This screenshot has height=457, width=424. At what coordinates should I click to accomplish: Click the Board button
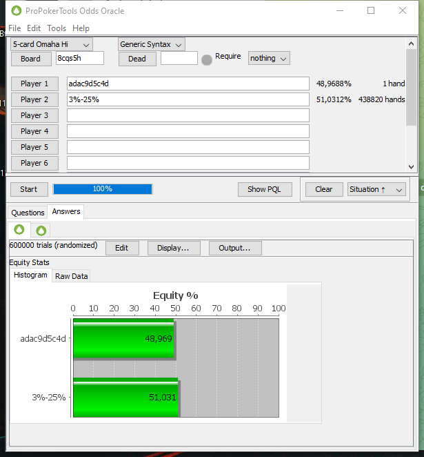(31, 59)
